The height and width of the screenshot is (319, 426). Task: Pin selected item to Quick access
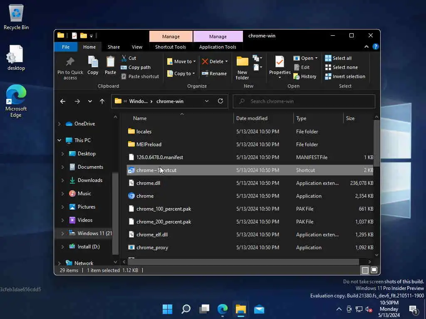pos(70,68)
